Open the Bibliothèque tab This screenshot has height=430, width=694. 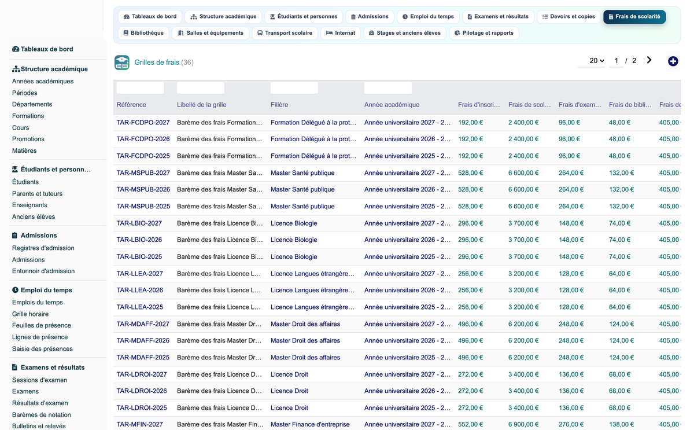click(143, 33)
